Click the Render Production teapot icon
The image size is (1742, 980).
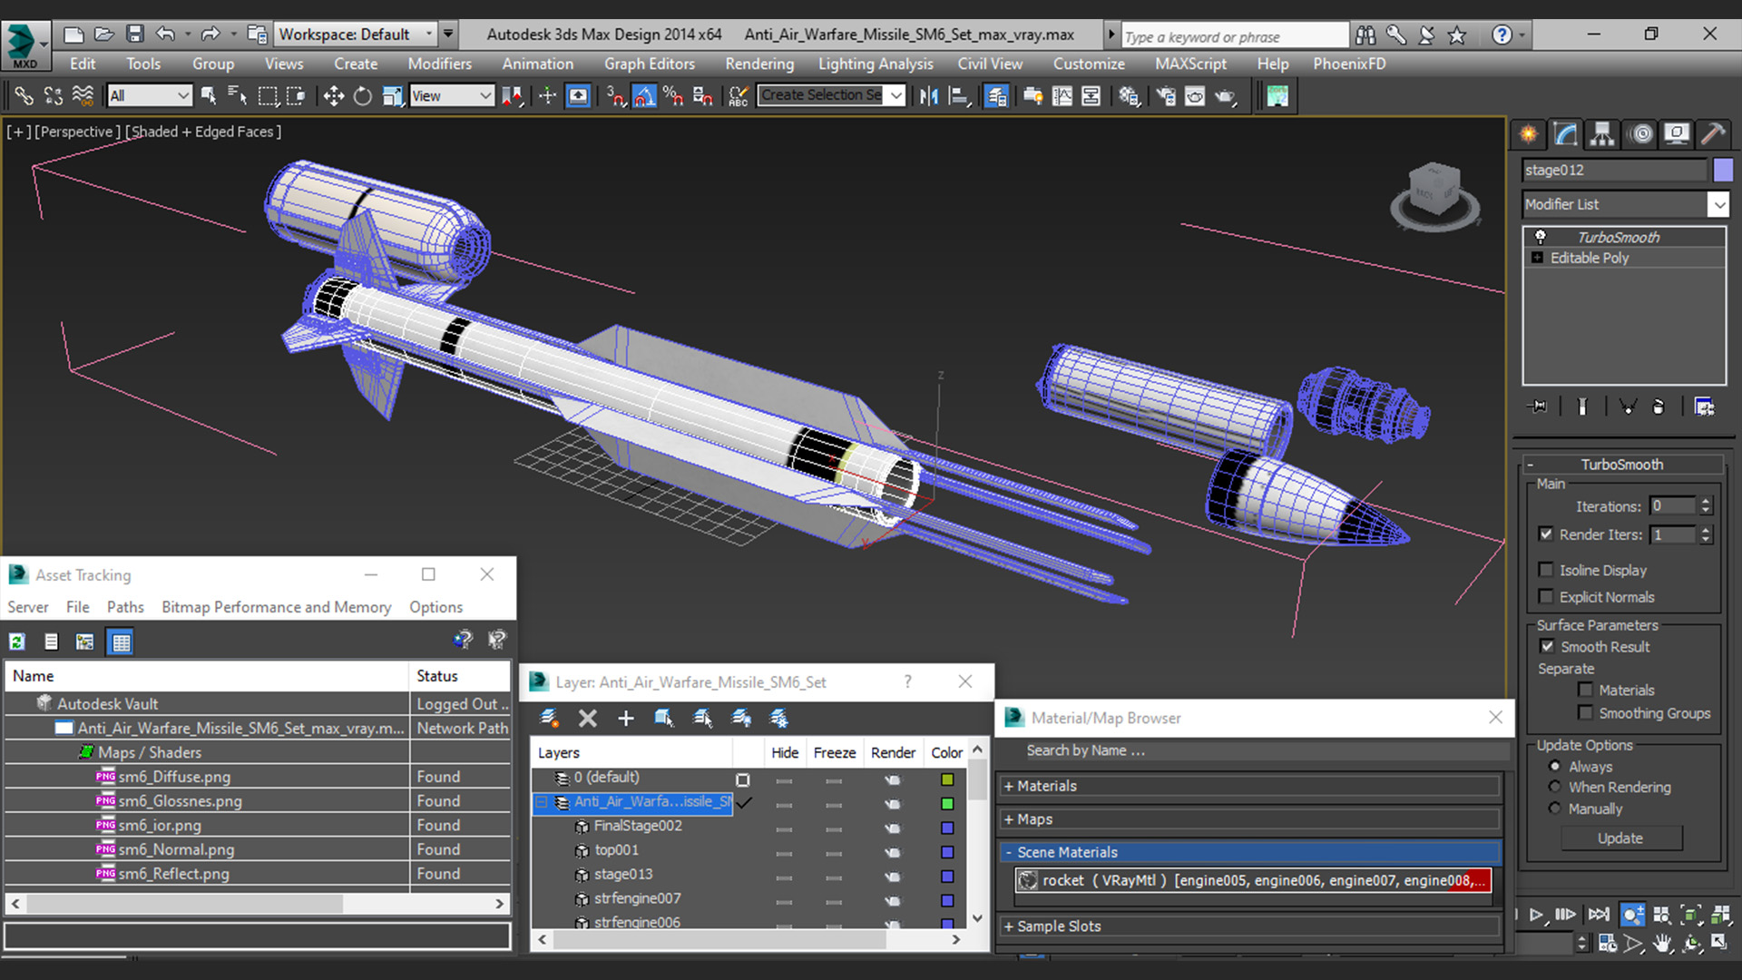click(x=1226, y=95)
